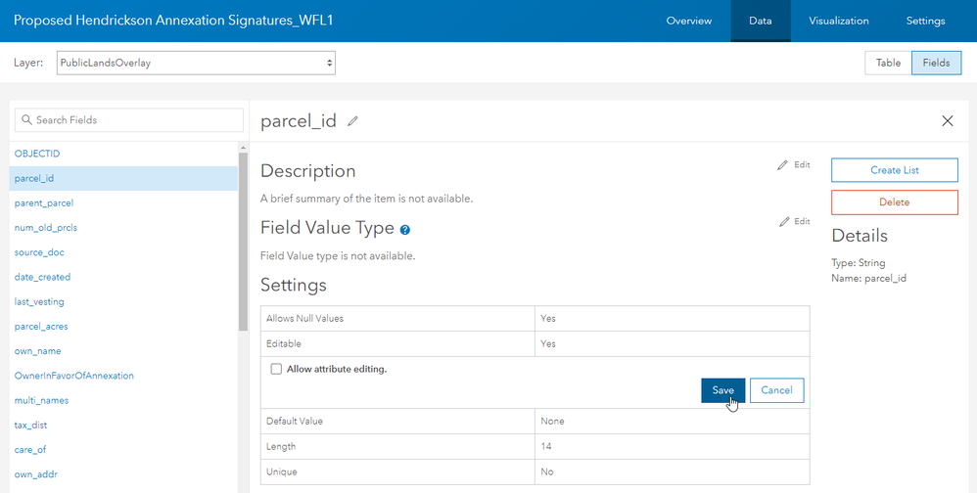977x493 pixels.
Task: Edit the Field Value Type section
Action: [x=794, y=222]
